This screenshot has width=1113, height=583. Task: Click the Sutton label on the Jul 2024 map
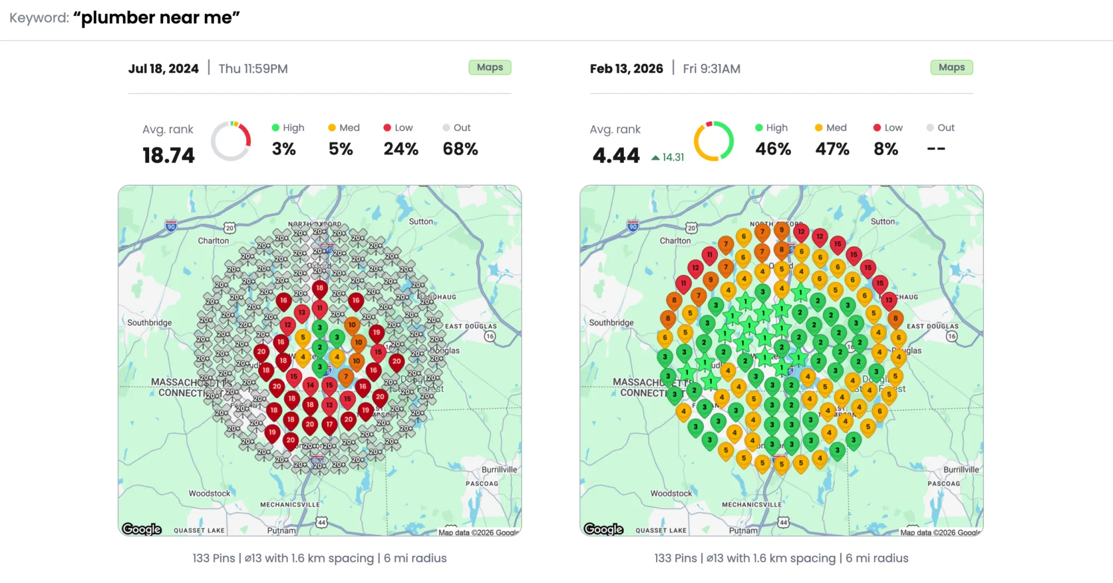(421, 221)
